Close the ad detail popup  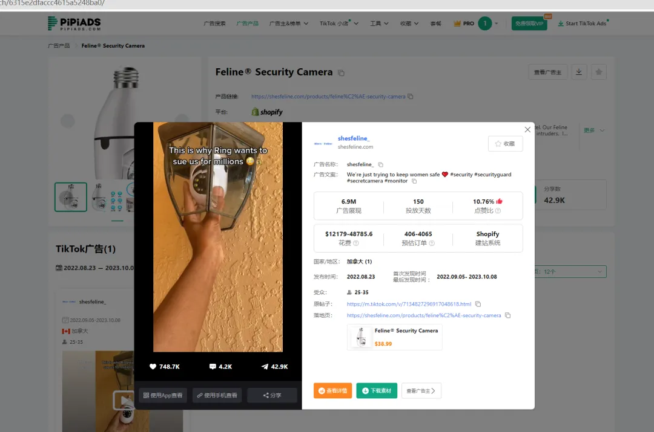coord(527,129)
